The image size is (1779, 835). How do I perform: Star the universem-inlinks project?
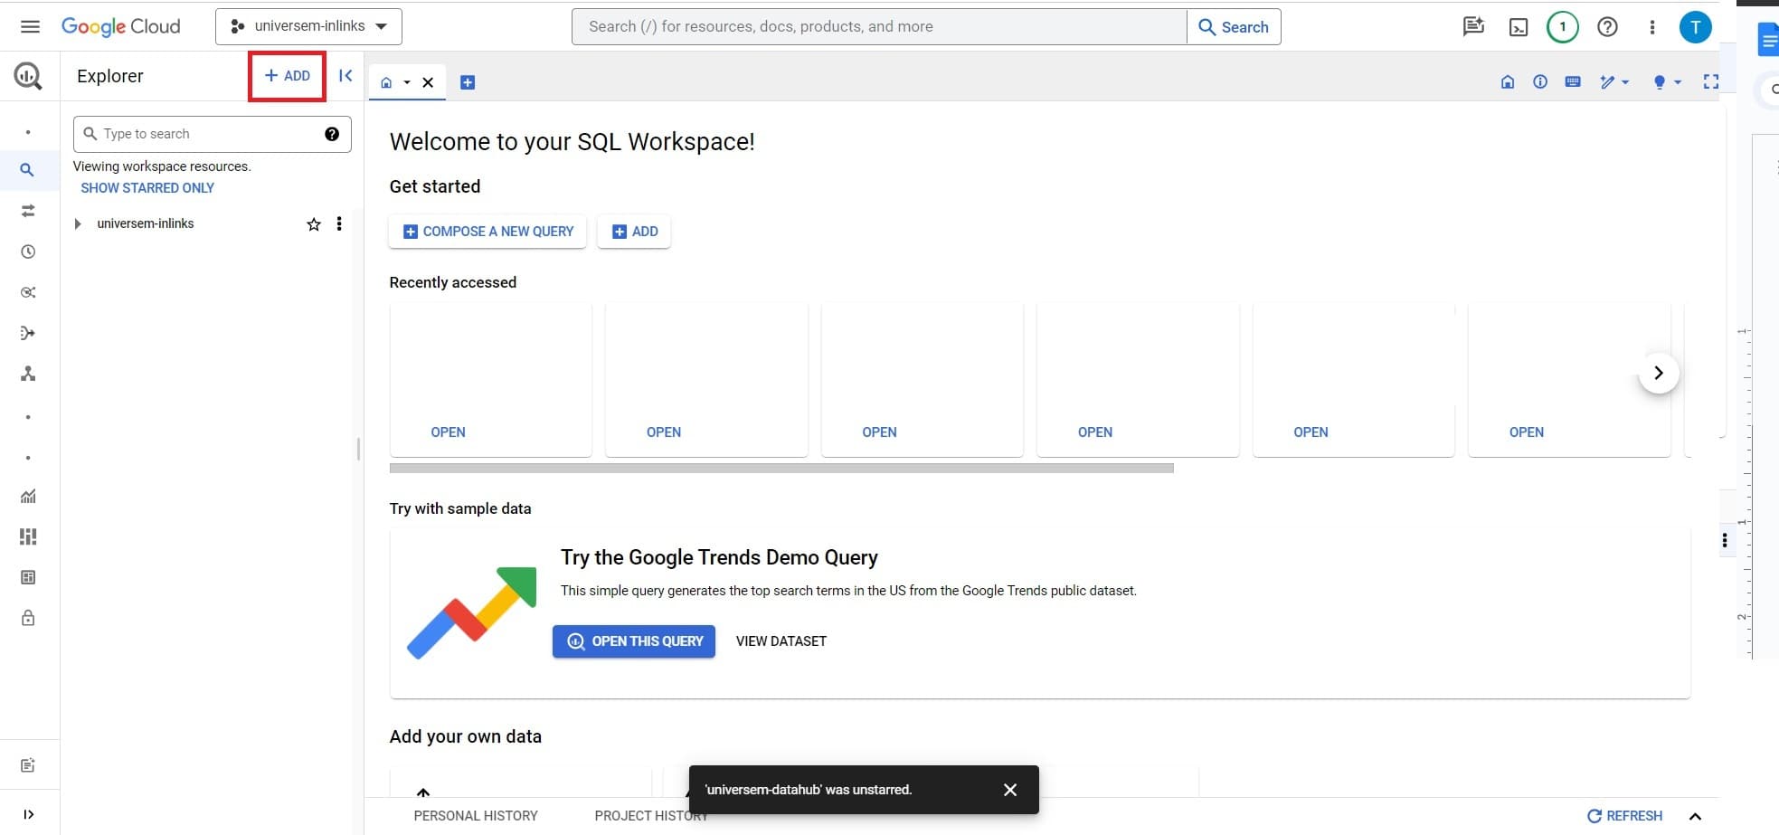click(314, 224)
